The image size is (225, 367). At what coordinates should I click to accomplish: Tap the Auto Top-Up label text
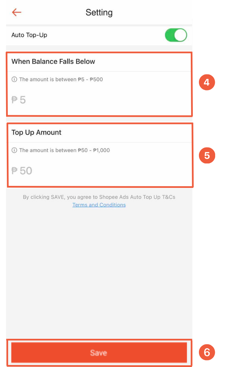pos(29,35)
